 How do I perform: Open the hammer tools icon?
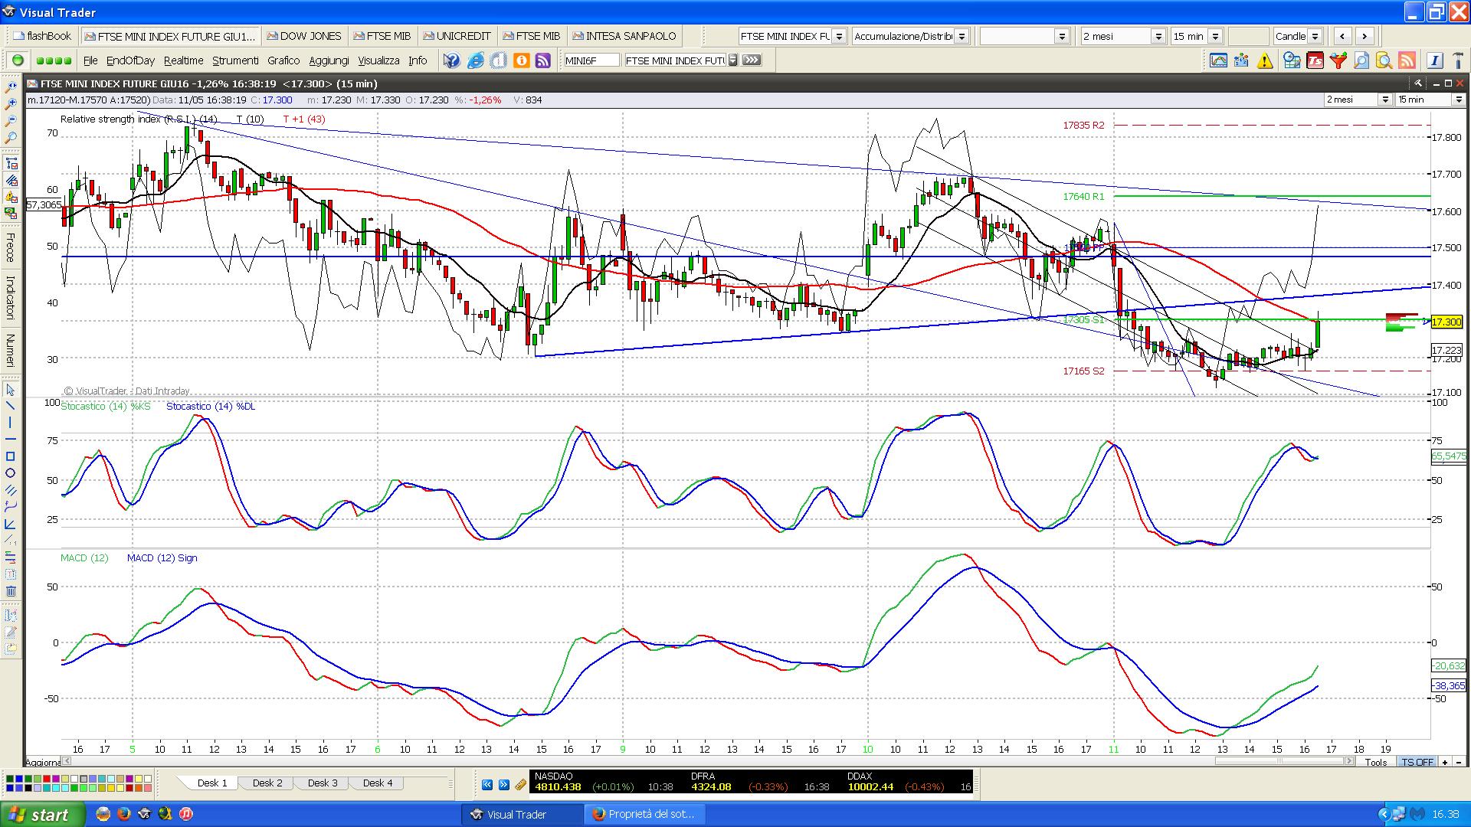tap(1456, 60)
